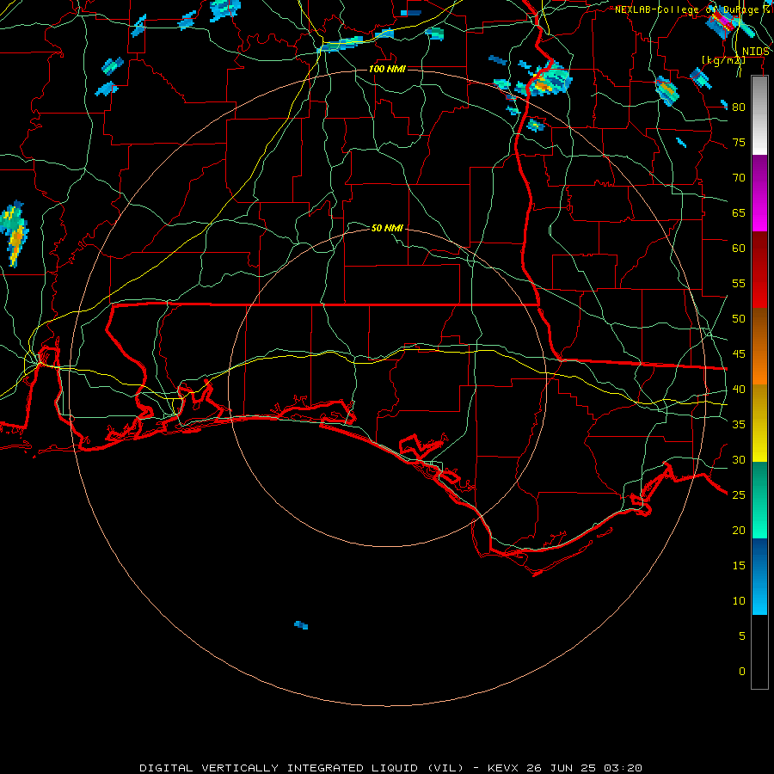This screenshot has width=774, height=774.
Task: Click the elongated echo left of the 100 NMI label
Action: coord(341,45)
